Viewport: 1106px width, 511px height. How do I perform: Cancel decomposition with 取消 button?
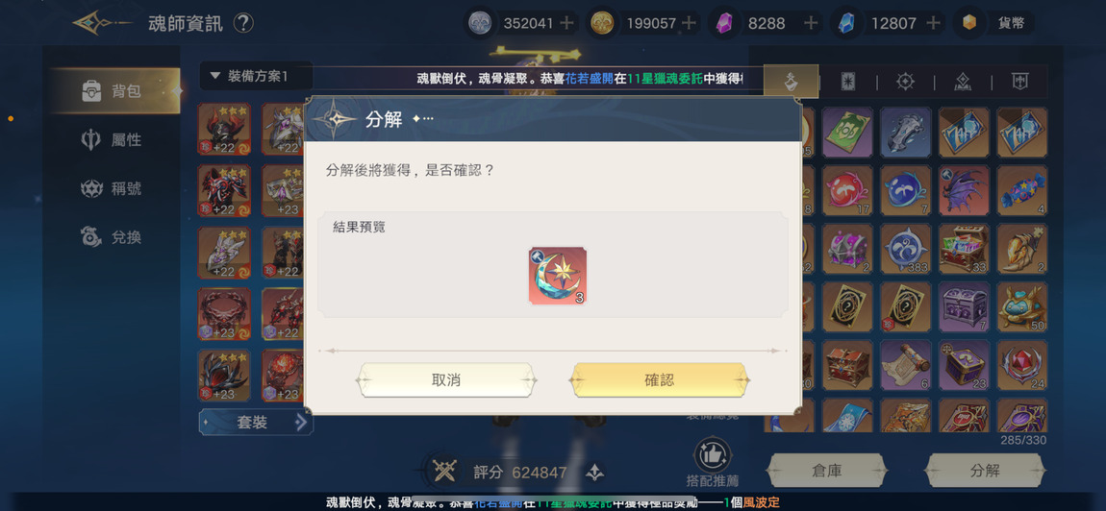tap(445, 380)
